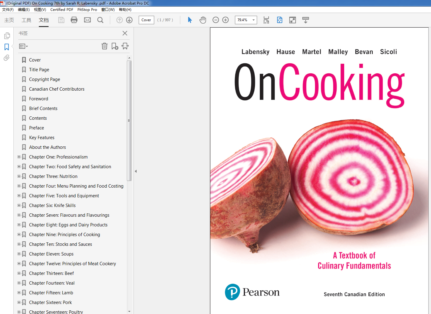Viewport: 431px width, 314px height.
Task: Enter full screen mode icon
Action: (x=293, y=20)
